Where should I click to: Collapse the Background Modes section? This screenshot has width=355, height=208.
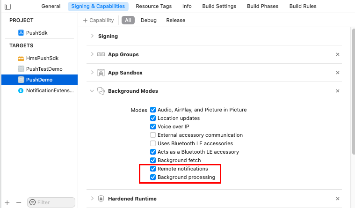92,91
